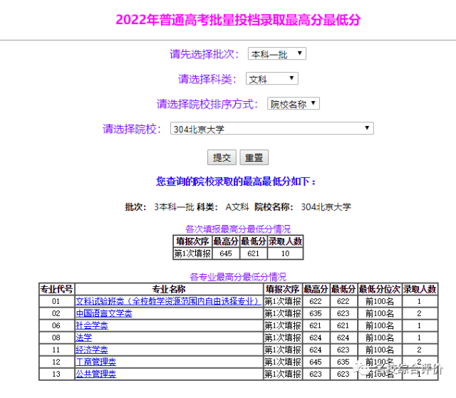Click the 录取人数 header in majors table
456x398 pixels.
pyautogui.click(x=420, y=289)
